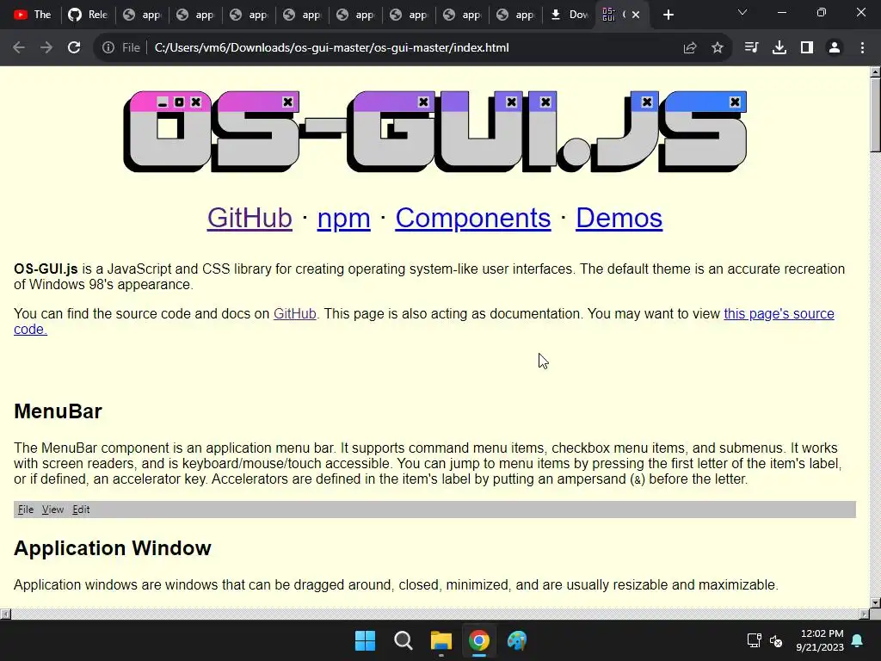Open the File menu in demo MenuBar
This screenshot has width=881, height=661.
pos(26,510)
